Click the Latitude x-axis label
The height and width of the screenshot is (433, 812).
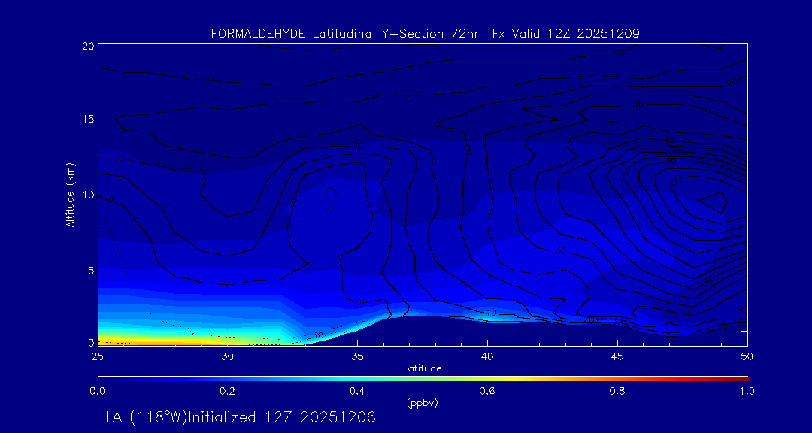click(422, 368)
